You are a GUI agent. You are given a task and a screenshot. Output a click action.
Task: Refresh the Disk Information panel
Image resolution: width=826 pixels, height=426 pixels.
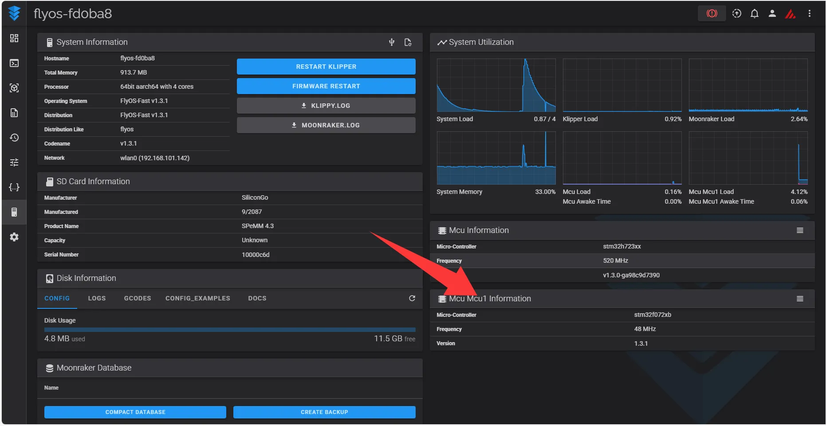tap(412, 298)
